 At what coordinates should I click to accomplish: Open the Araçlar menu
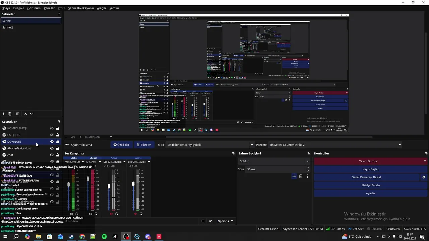(102, 8)
